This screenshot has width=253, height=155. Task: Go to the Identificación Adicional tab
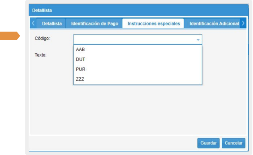214,24
